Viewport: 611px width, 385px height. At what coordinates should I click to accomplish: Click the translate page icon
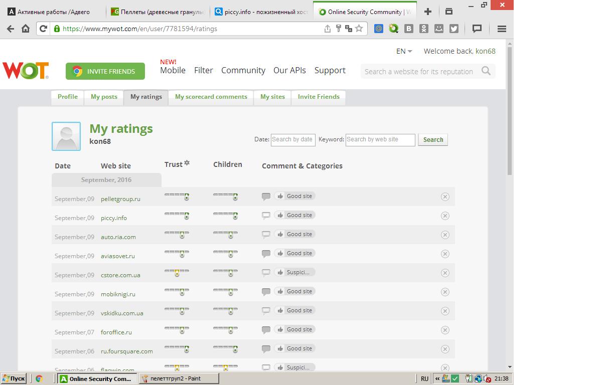[x=349, y=29]
